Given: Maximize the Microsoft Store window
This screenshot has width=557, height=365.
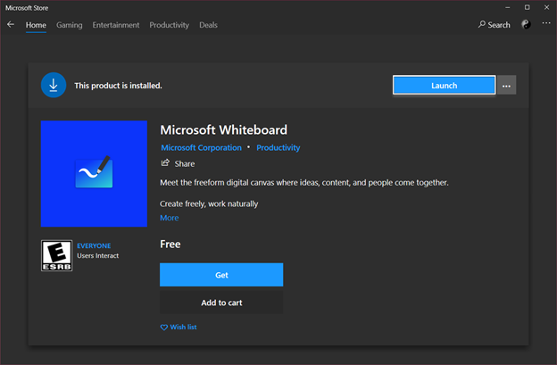Looking at the screenshot, I should click(x=528, y=7).
